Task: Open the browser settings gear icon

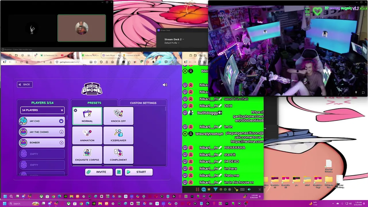Action: (x=22, y=55)
